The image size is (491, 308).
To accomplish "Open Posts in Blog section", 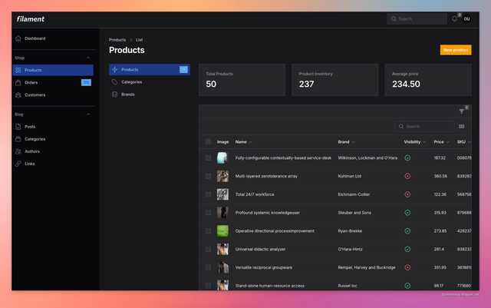I will coord(53,127).
